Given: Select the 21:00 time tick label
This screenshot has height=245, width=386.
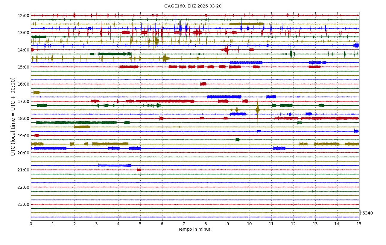Looking at the screenshot, I should (x=24, y=170).
